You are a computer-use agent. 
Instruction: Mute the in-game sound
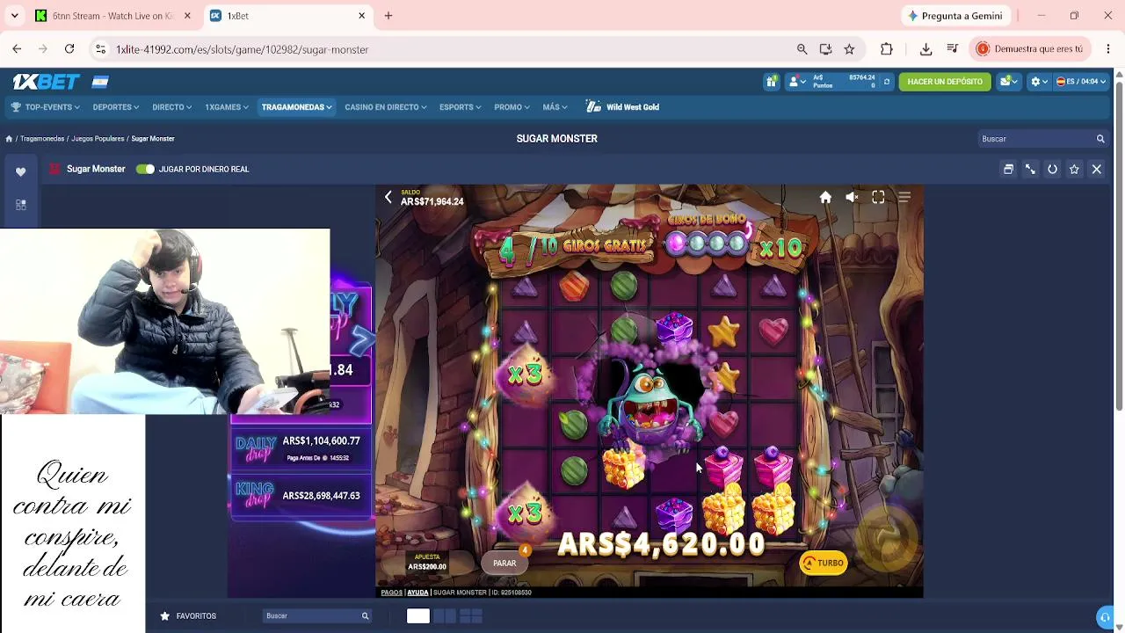click(x=852, y=198)
